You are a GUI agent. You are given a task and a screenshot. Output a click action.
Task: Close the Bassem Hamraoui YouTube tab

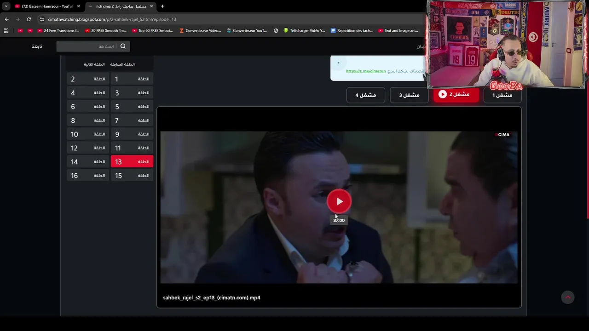pyautogui.click(x=79, y=6)
